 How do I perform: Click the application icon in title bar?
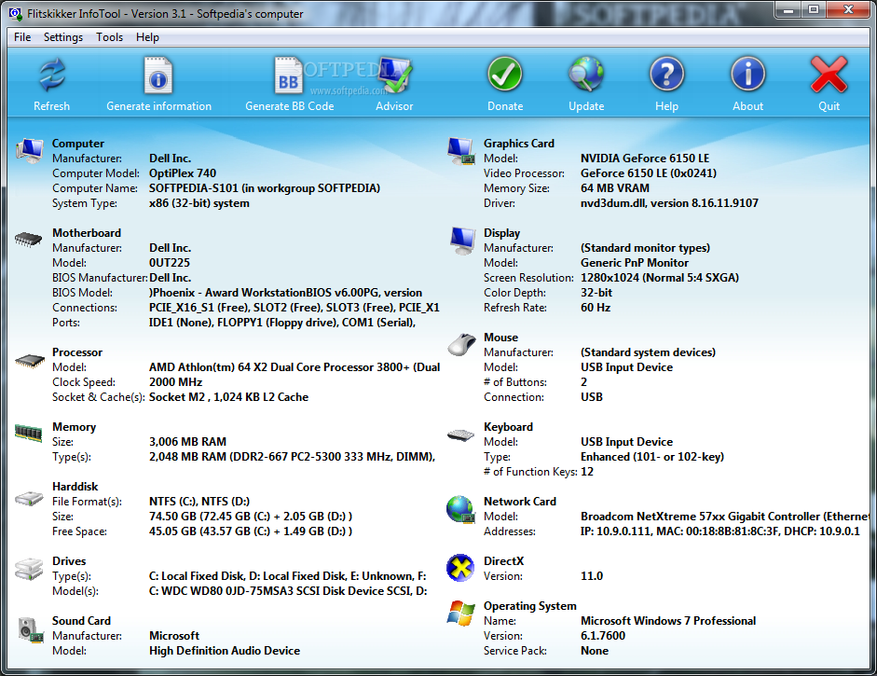tap(15, 13)
